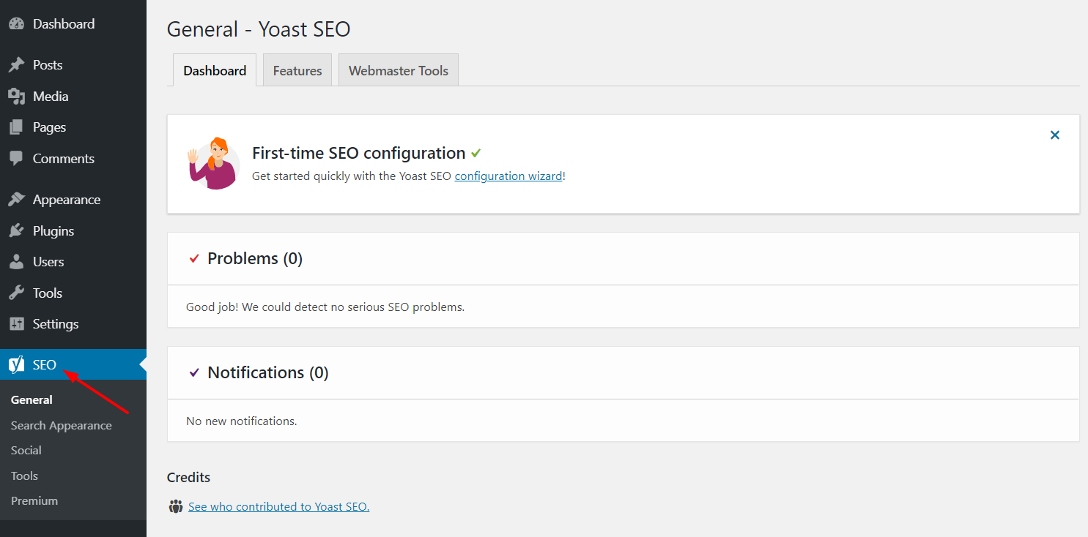Open the Dashboard menu item

tap(73, 23)
